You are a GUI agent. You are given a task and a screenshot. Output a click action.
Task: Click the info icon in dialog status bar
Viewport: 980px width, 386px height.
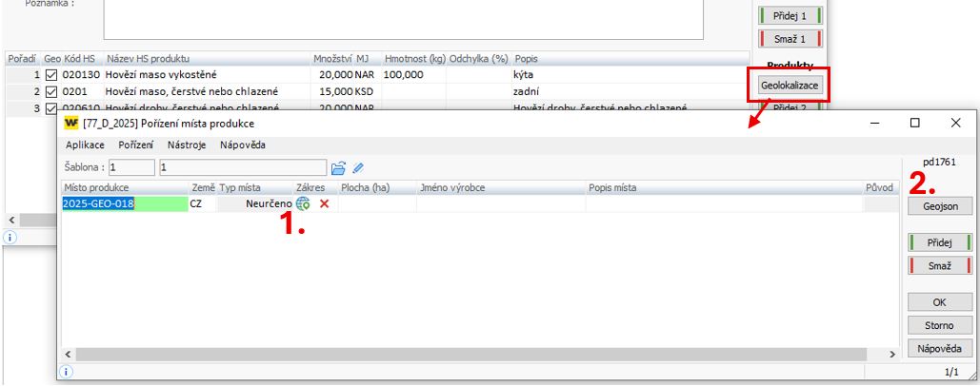[x=67, y=373]
